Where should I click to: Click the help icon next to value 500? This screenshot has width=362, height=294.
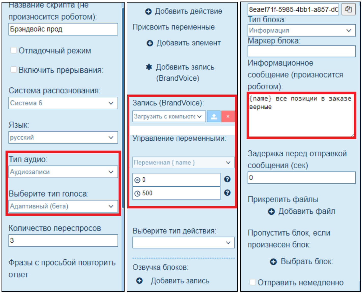[x=227, y=193]
